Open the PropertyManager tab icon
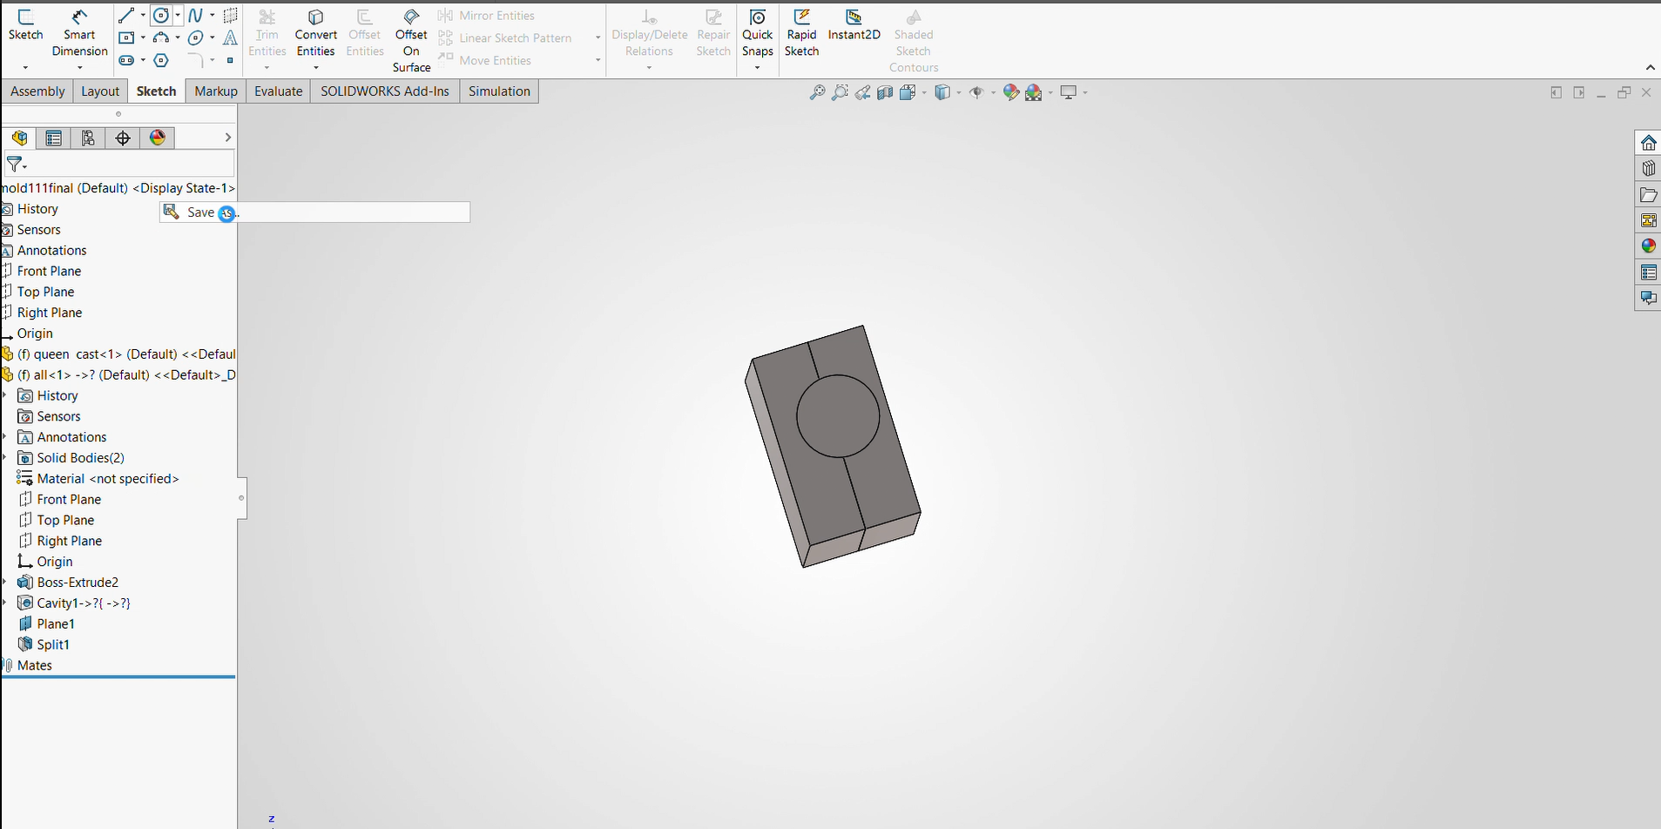The image size is (1661, 829). 53,138
